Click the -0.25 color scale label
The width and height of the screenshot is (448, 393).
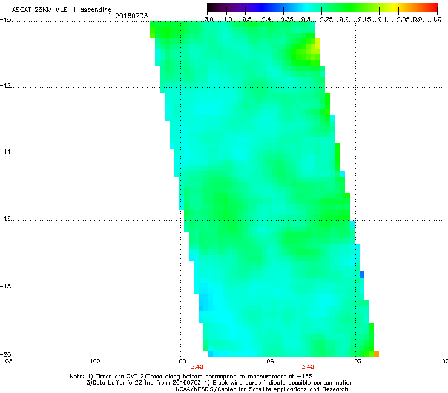[324, 19]
